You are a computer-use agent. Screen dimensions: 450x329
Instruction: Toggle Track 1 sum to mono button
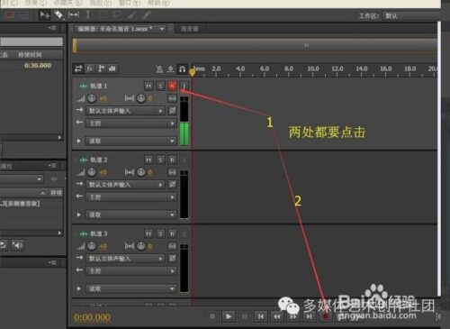tap(172, 98)
